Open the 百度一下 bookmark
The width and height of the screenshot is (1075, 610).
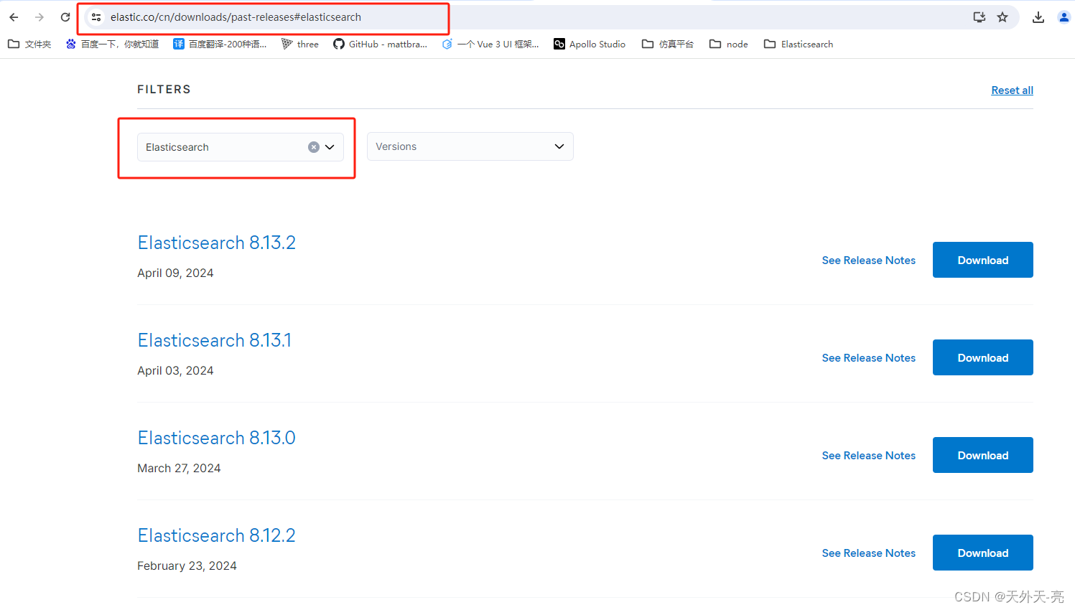[112, 44]
